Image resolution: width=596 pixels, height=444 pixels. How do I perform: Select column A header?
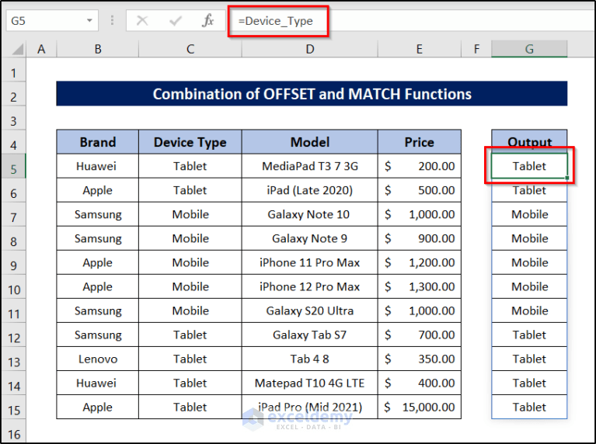click(41, 49)
